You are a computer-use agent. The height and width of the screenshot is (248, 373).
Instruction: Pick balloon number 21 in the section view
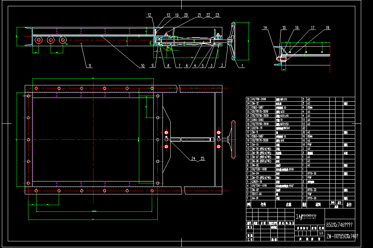pyautogui.click(x=199, y=15)
